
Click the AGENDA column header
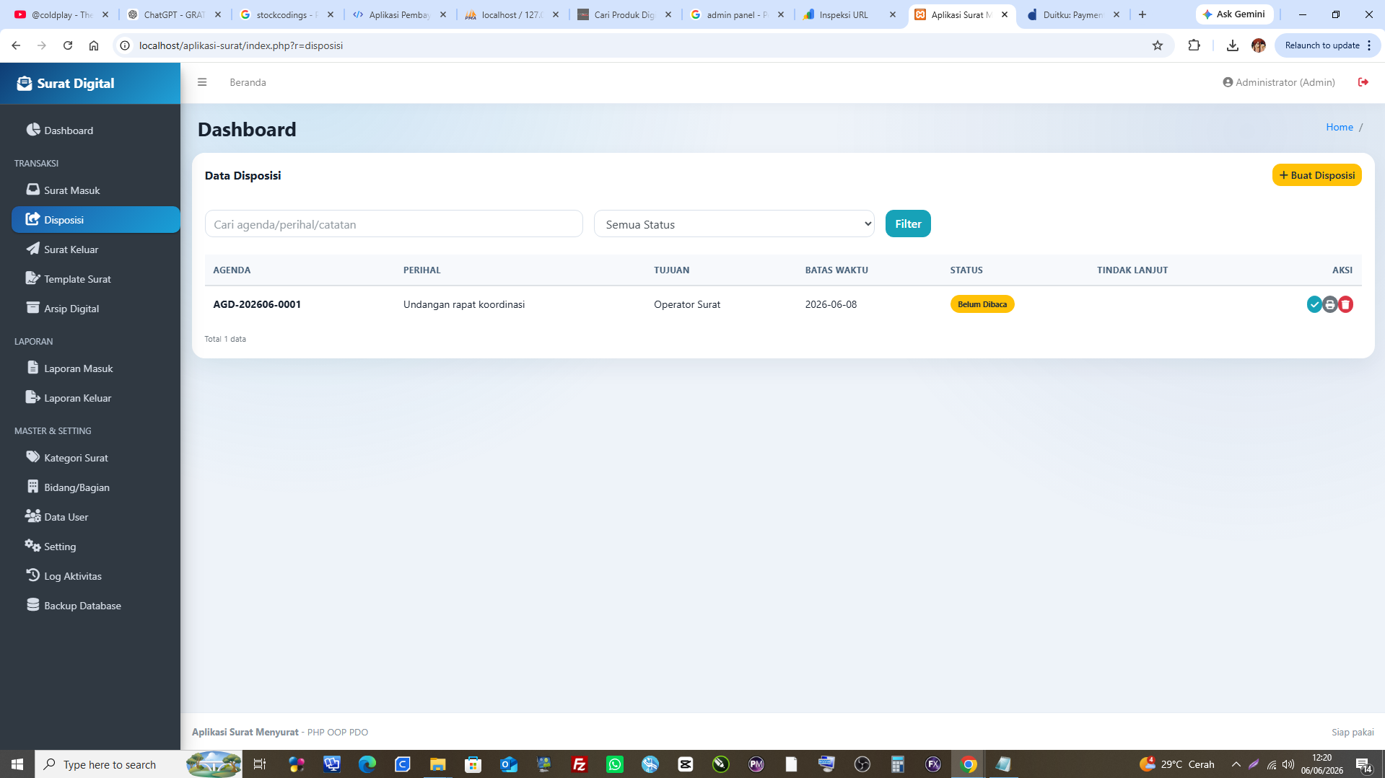(x=232, y=270)
